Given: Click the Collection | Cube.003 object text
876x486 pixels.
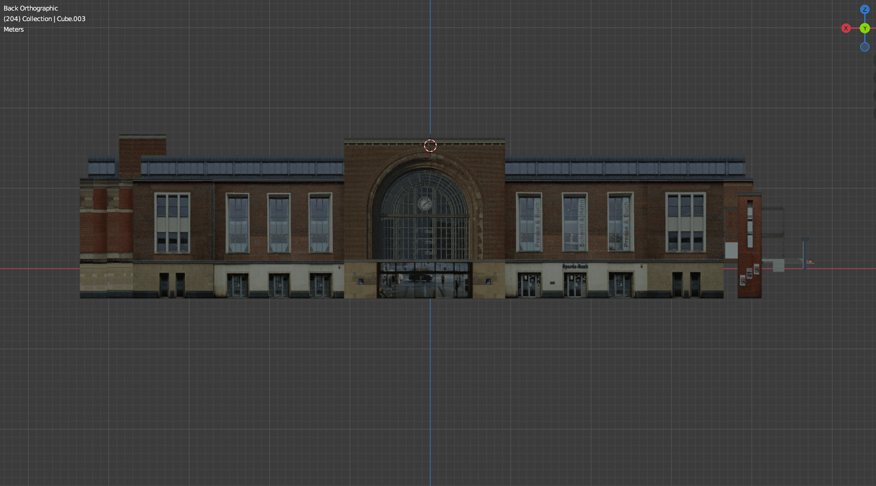Looking at the screenshot, I should pos(45,19).
